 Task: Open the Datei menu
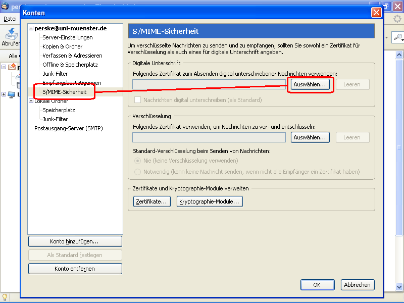click(x=9, y=18)
